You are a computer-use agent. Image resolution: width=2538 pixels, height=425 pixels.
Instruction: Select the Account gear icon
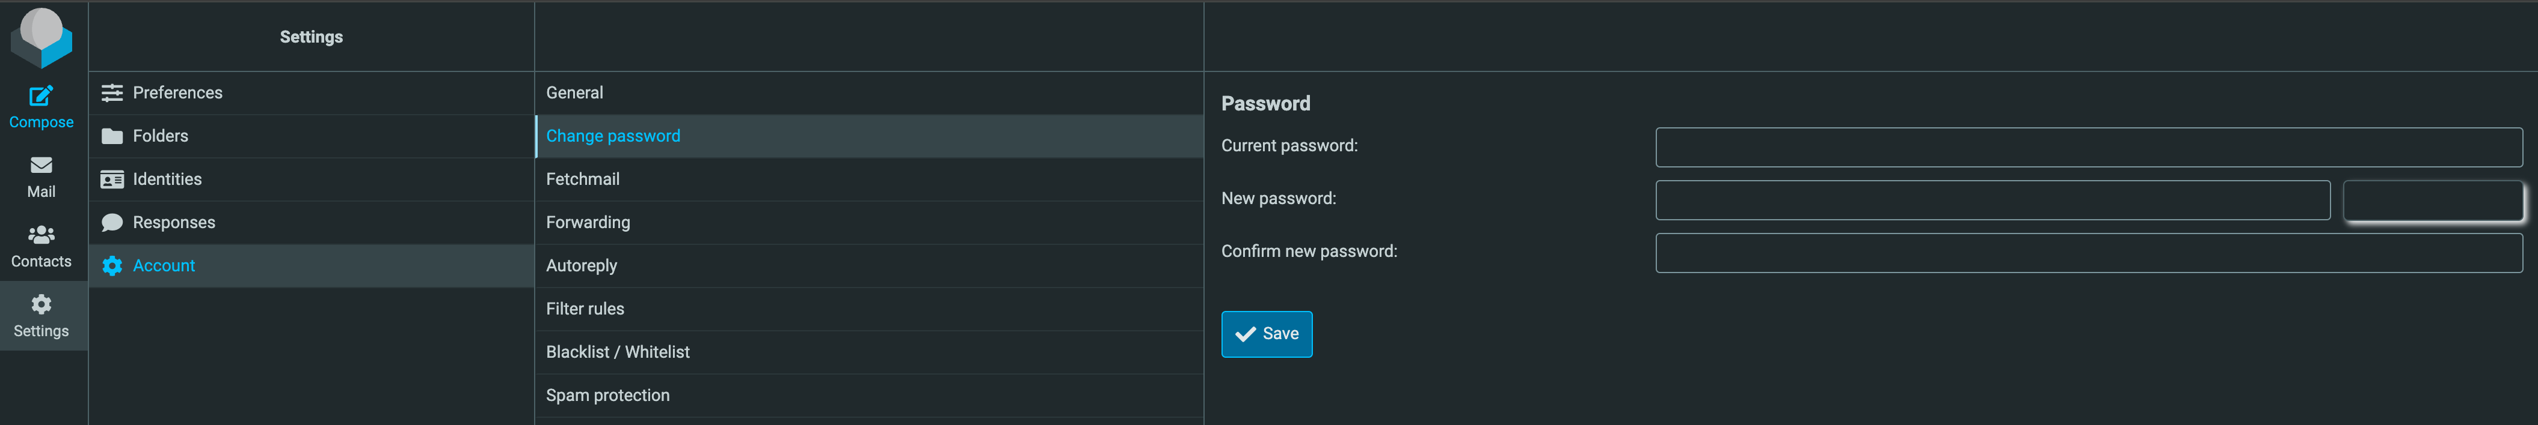112,265
